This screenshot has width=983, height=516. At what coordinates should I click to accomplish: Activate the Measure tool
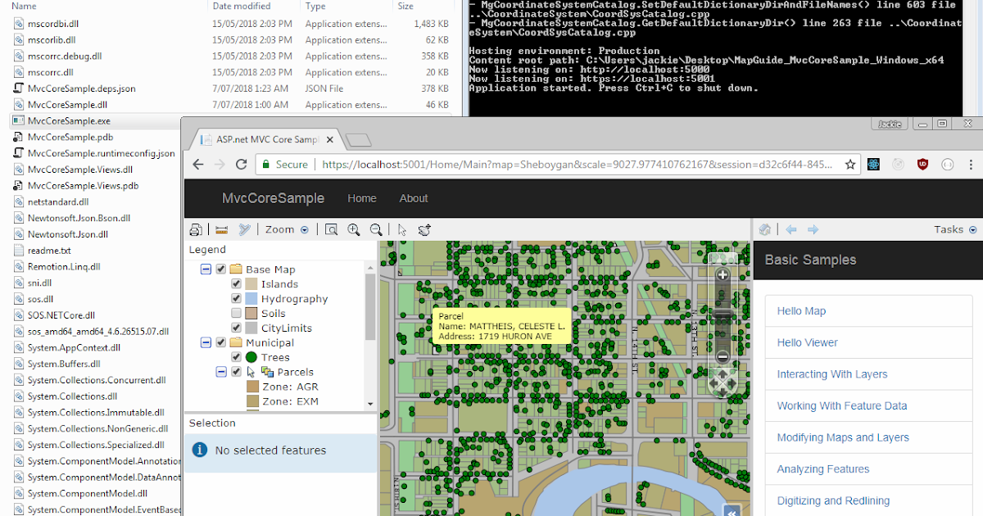pyautogui.click(x=220, y=229)
